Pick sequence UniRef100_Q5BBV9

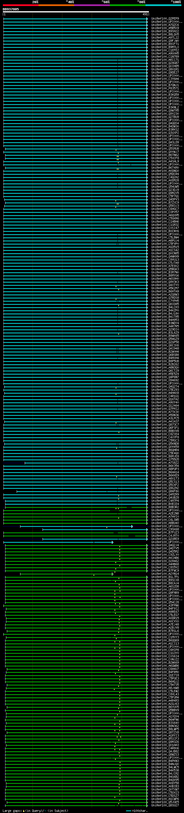[165, 710]
